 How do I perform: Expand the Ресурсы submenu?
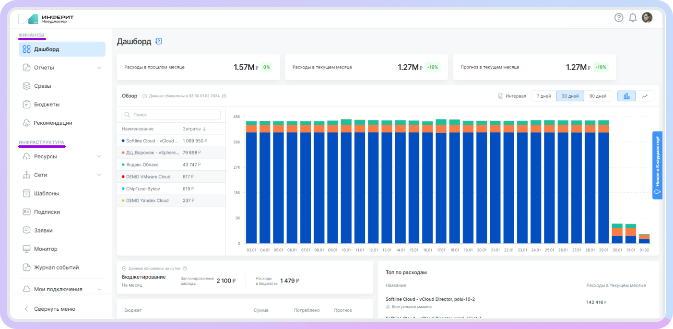point(99,156)
